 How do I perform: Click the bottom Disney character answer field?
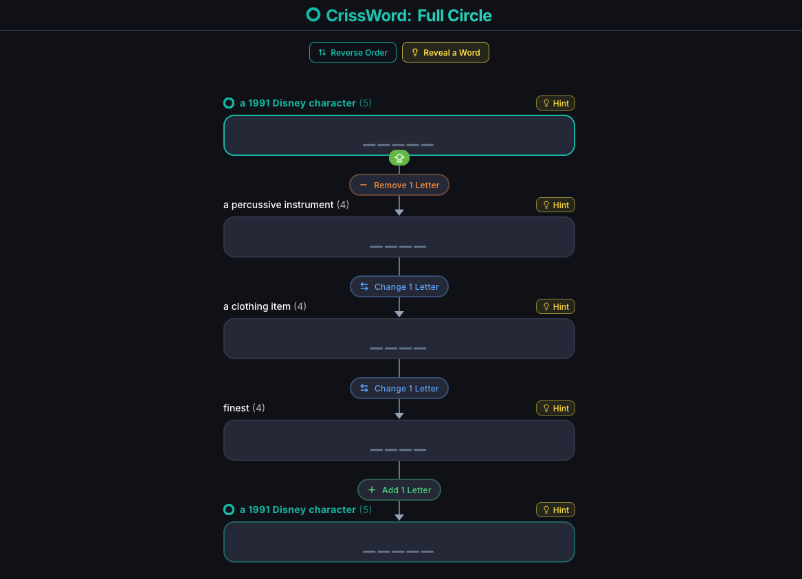pos(399,542)
